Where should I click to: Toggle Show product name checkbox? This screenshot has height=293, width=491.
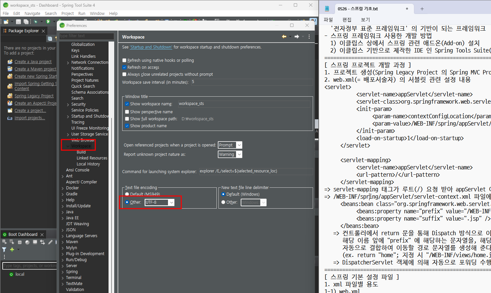point(127,126)
